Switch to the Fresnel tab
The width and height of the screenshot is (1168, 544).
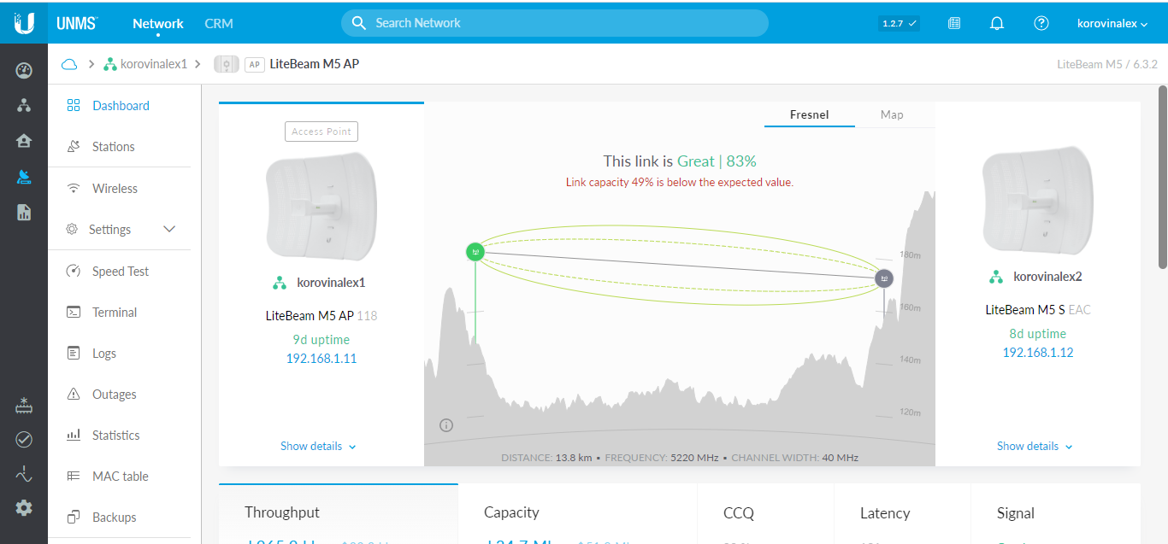[x=809, y=114]
